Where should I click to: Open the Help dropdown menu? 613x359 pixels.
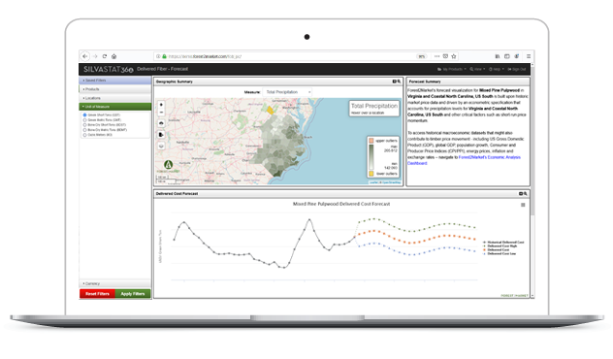pyautogui.click(x=496, y=69)
